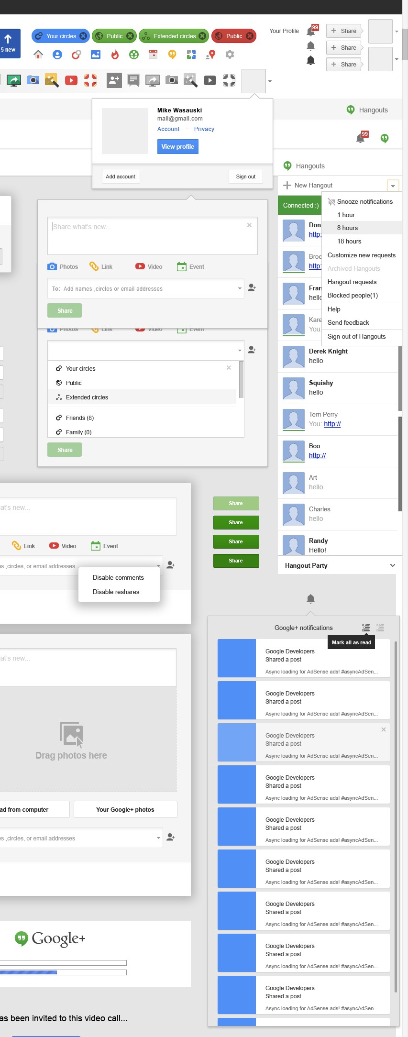Click the empty progress bar under Google+ logo
408x1037 pixels.
[x=63, y=963]
